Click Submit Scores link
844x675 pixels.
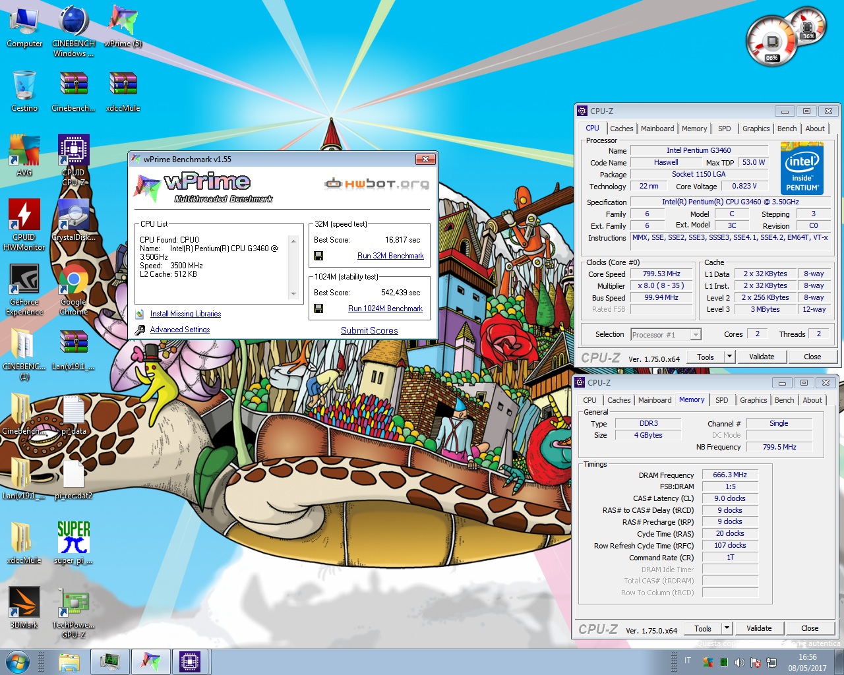[369, 330]
